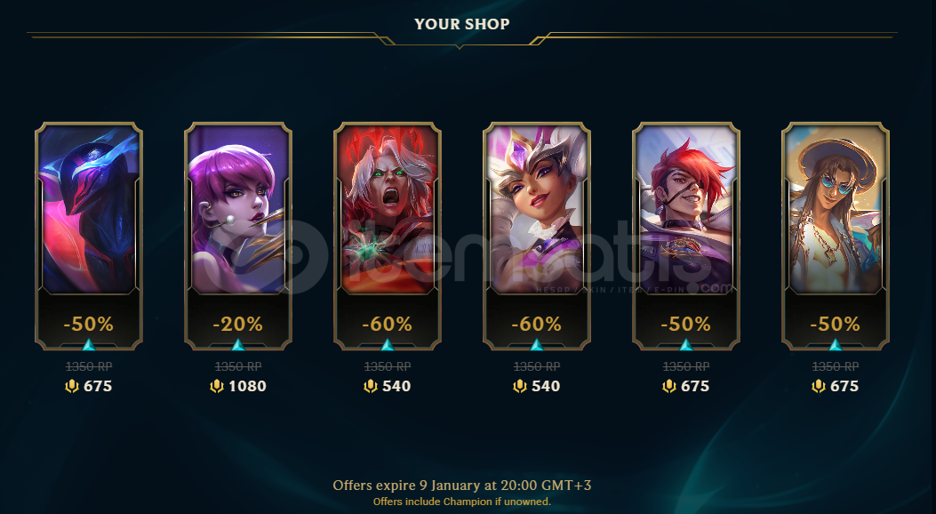This screenshot has height=514, width=936.
Task: Click the blue gem under the last card
Action: (836, 344)
